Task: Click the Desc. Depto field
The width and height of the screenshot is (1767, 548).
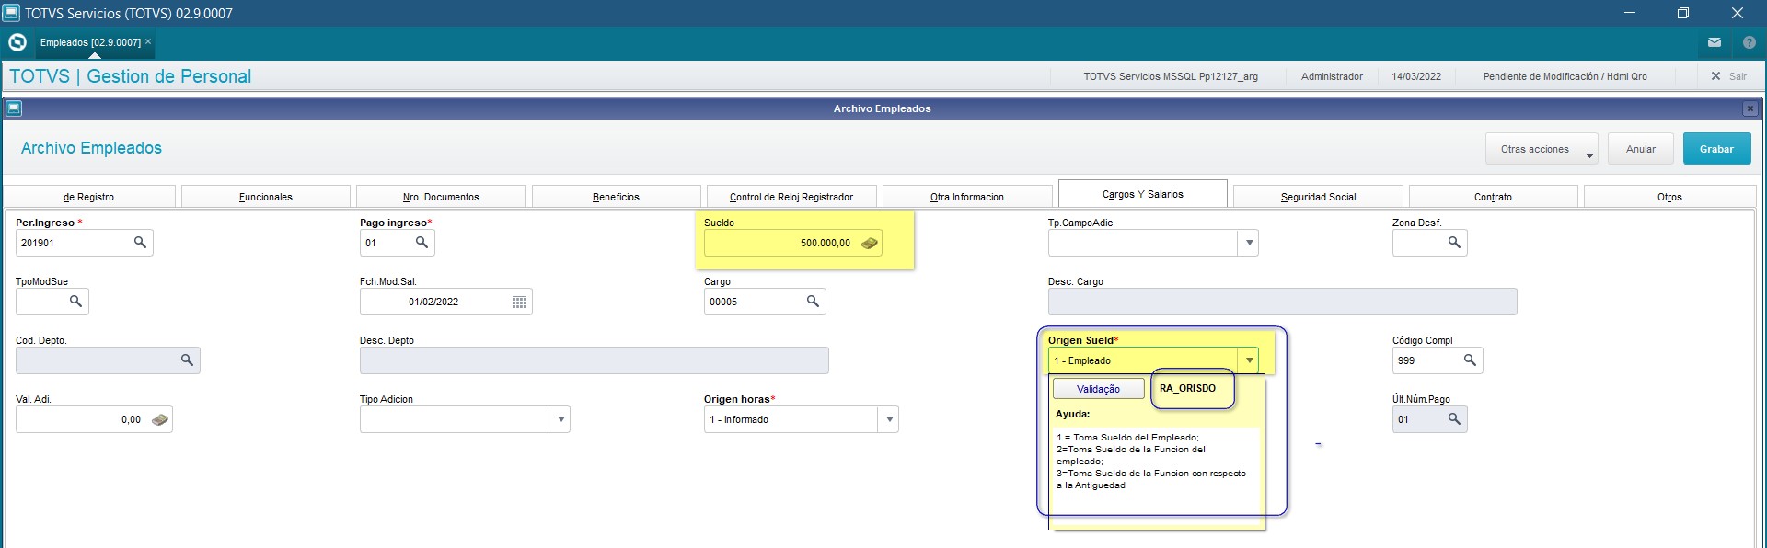Action: (x=594, y=360)
